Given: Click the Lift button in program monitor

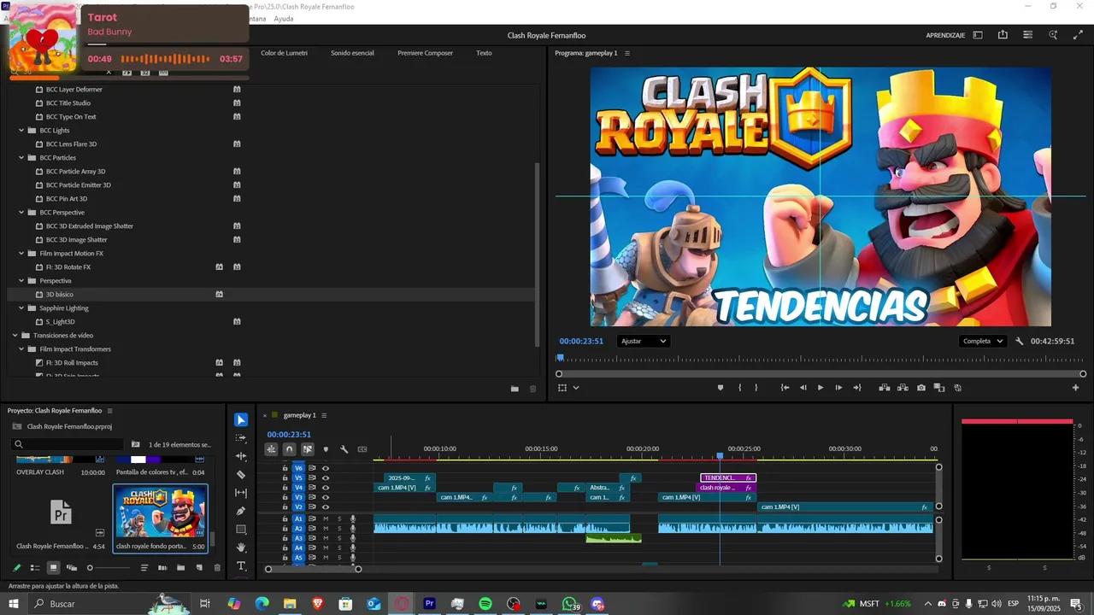Looking at the screenshot, I should pos(885,388).
